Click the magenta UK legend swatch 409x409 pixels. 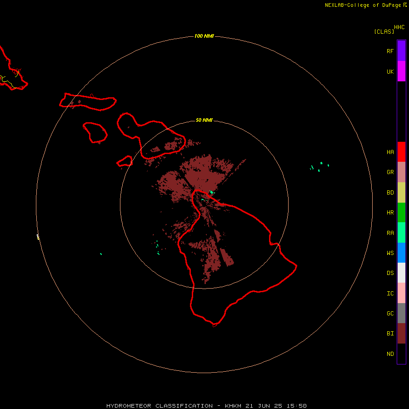point(401,71)
